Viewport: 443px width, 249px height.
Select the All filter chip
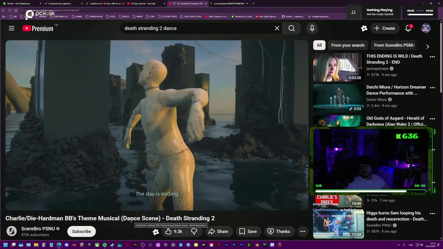click(x=319, y=45)
